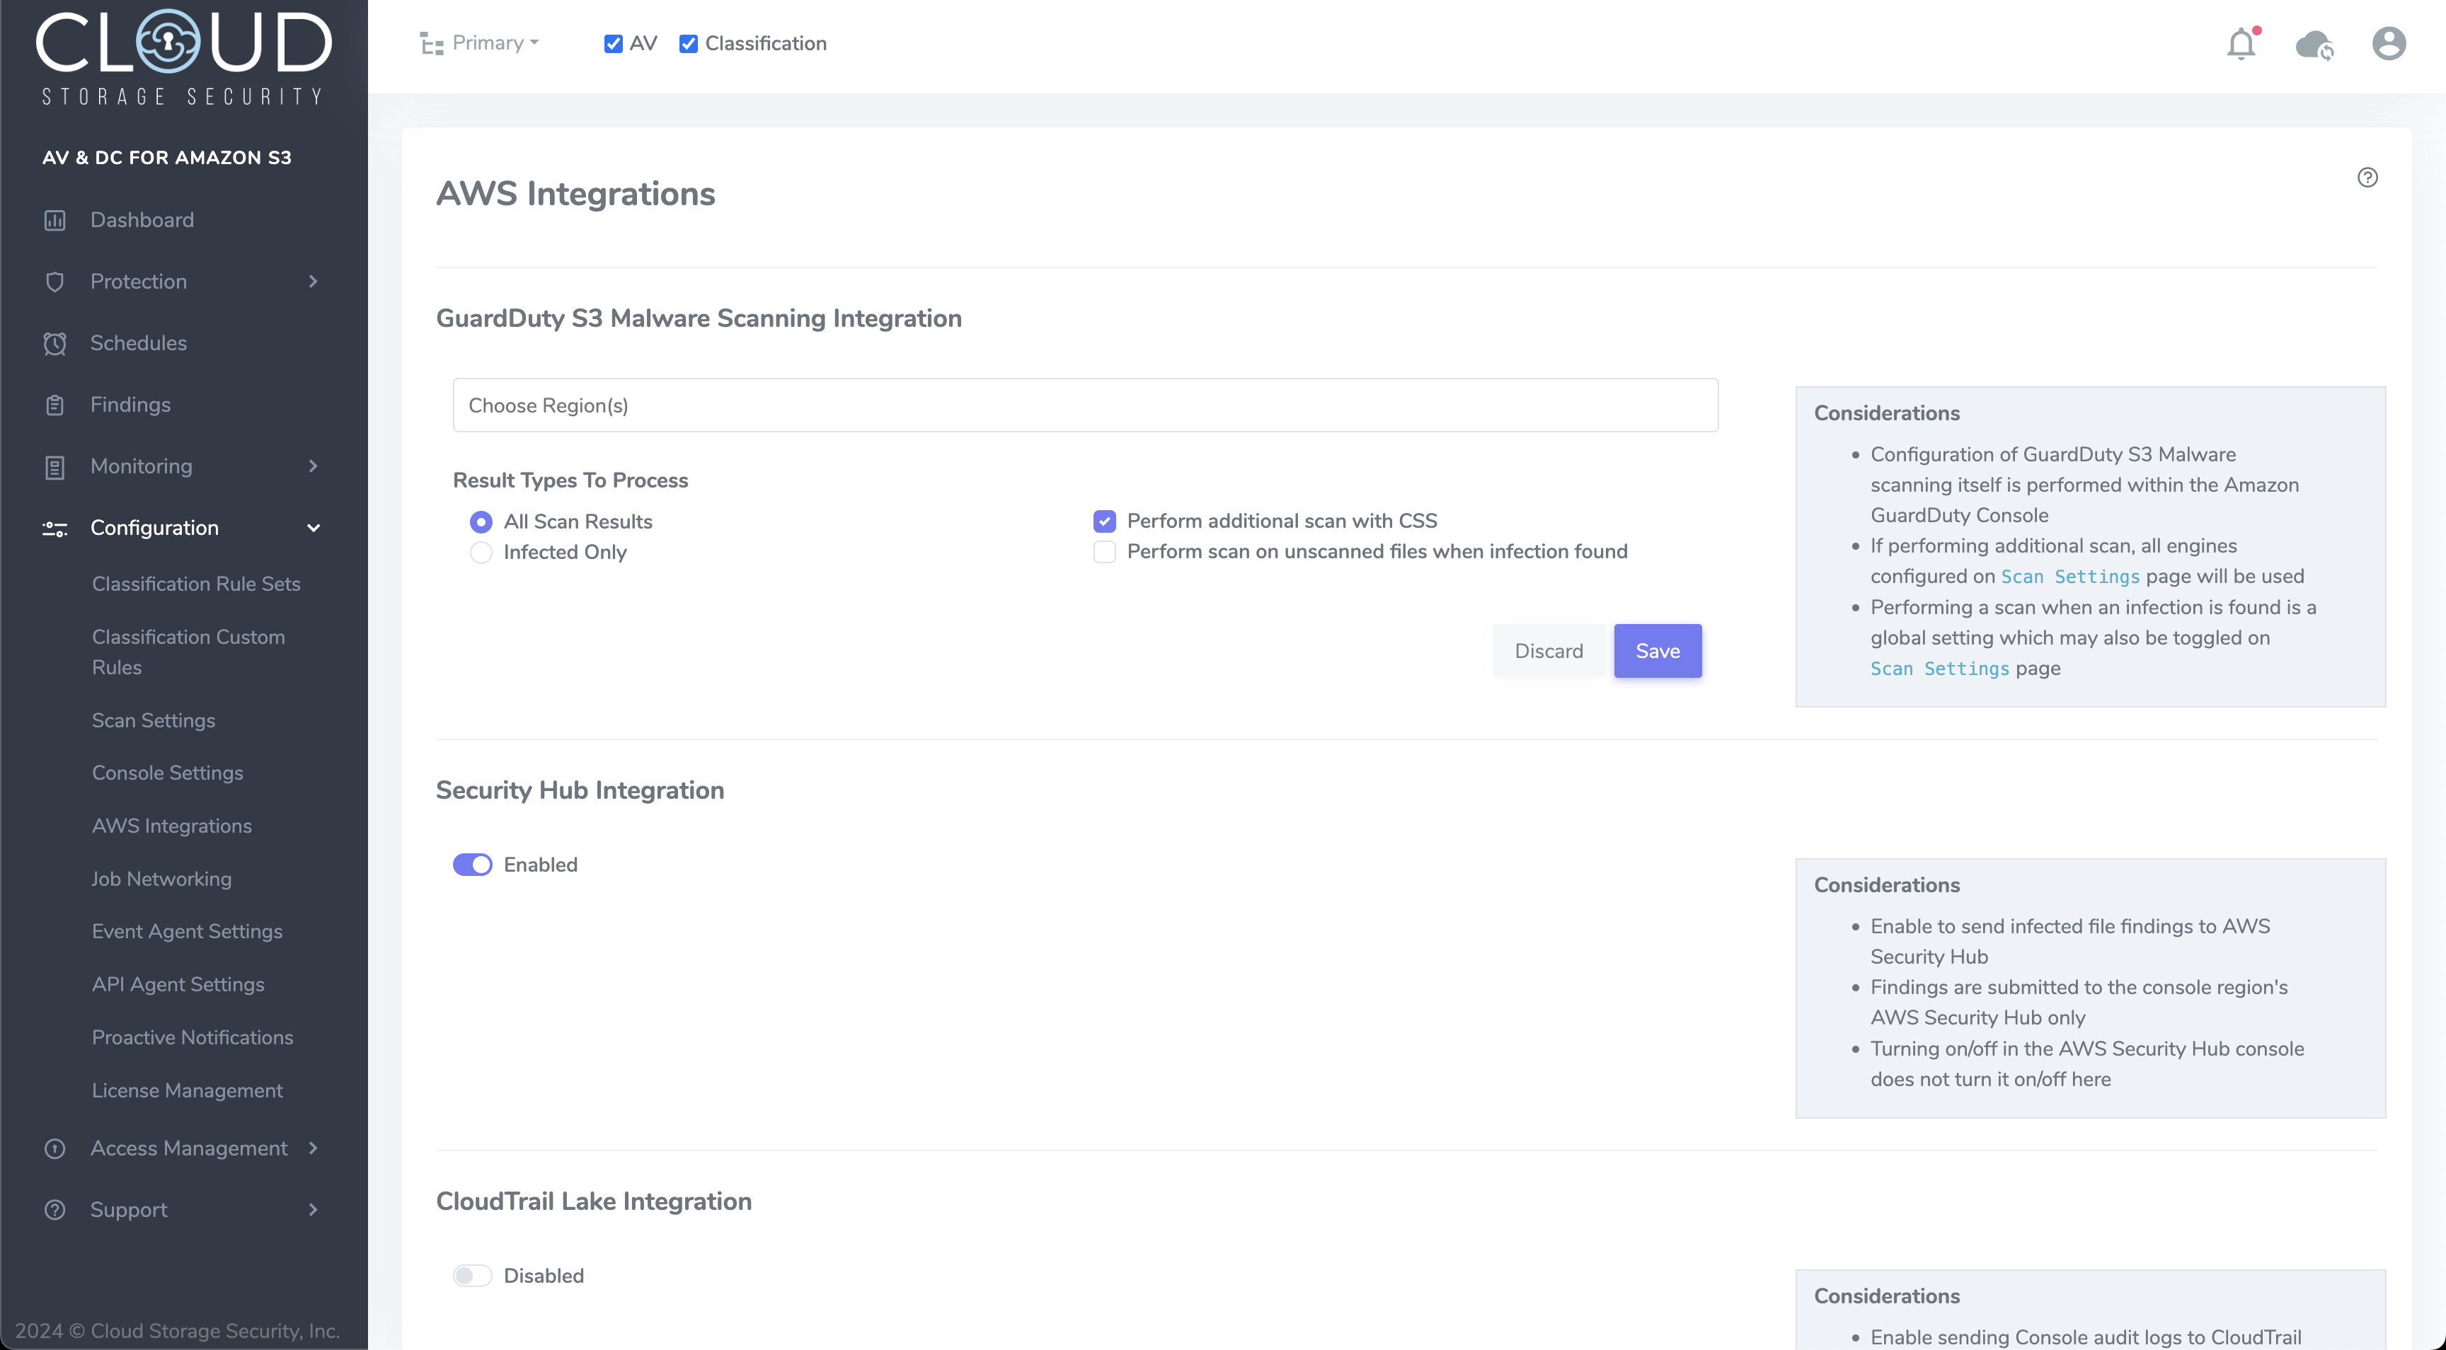Click the cloud sync status icon
This screenshot has height=1350, width=2446.
coord(2314,45)
